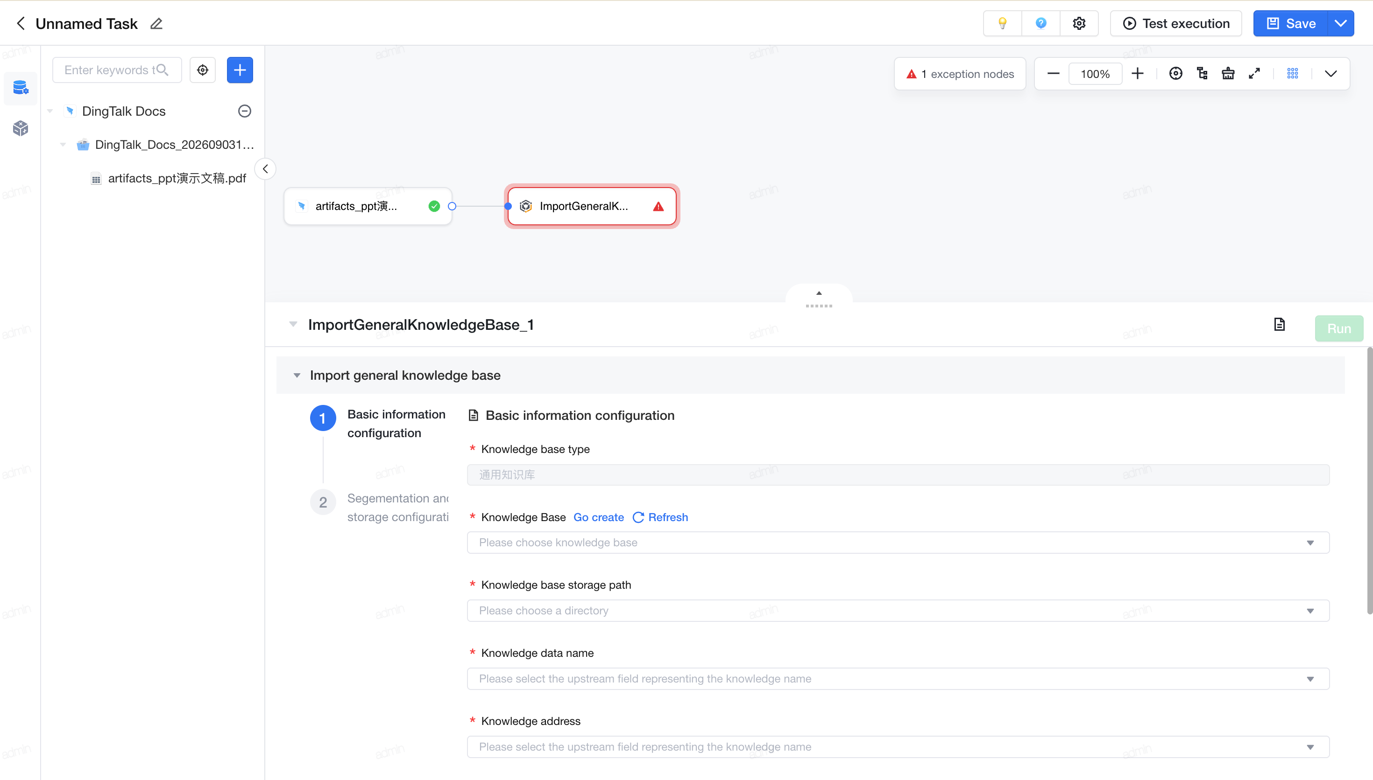Clear the canvas with broom icon
The height and width of the screenshot is (780, 1373).
[1228, 74]
